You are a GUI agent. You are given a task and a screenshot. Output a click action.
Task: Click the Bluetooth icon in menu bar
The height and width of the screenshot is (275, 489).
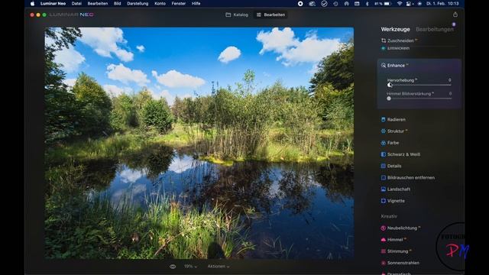367,4
